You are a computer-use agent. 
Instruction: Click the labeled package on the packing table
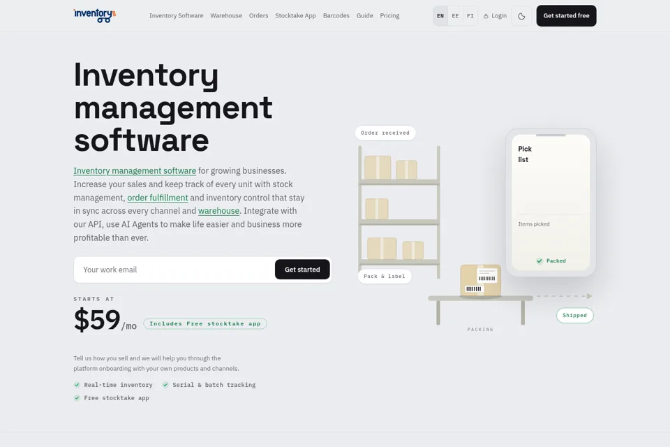480,281
